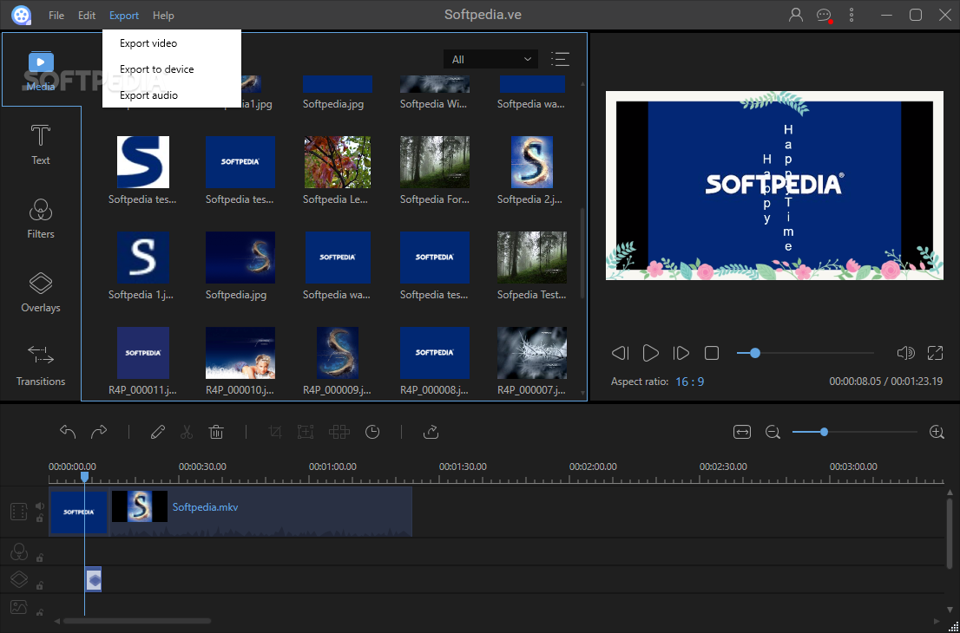960x633 pixels.
Task: Switch to the Overlays tab
Action: tap(41, 292)
